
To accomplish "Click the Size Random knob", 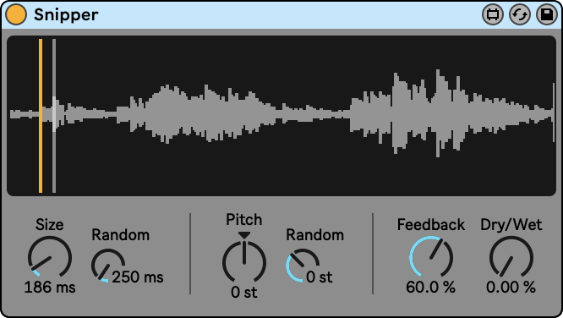I will pos(107,266).
